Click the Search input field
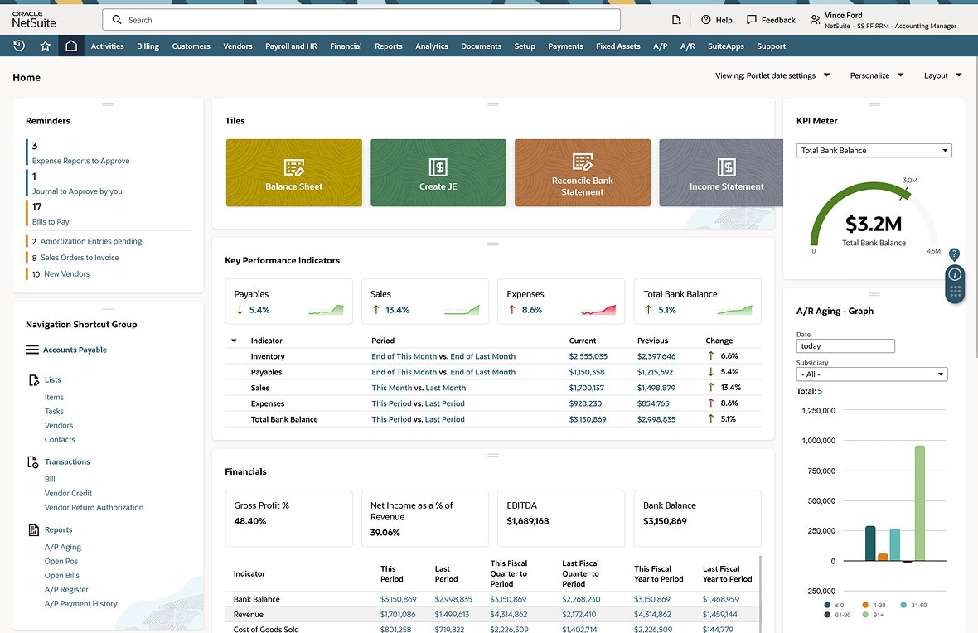The image size is (978, 633). (361, 20)
